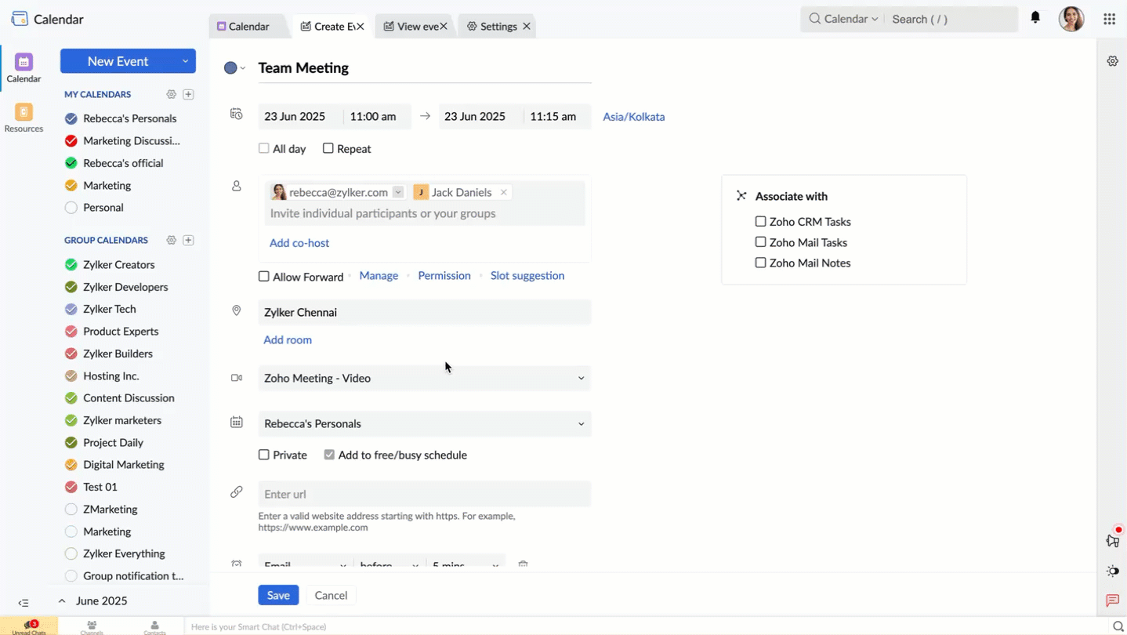Image resolution: width=1127 pixels, height=635 pixels.
Task: Add a new group calendar with plus icon
Action: coord(188,240)
